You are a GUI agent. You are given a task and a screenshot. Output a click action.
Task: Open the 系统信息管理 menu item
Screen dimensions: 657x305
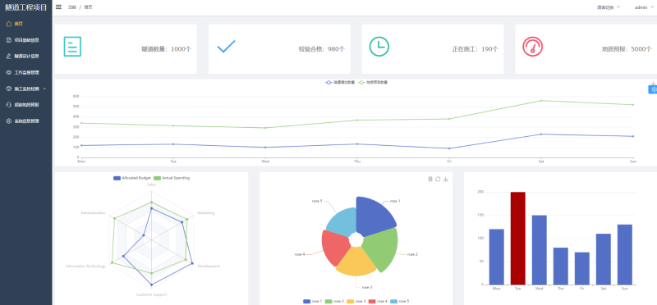point(26,121)
